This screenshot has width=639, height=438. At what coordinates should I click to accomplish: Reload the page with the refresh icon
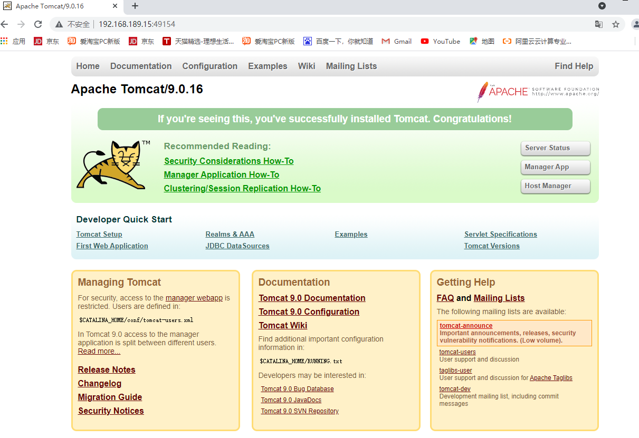click(x=38, y=24)
